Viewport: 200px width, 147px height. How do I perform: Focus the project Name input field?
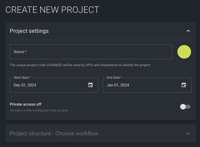91,52
